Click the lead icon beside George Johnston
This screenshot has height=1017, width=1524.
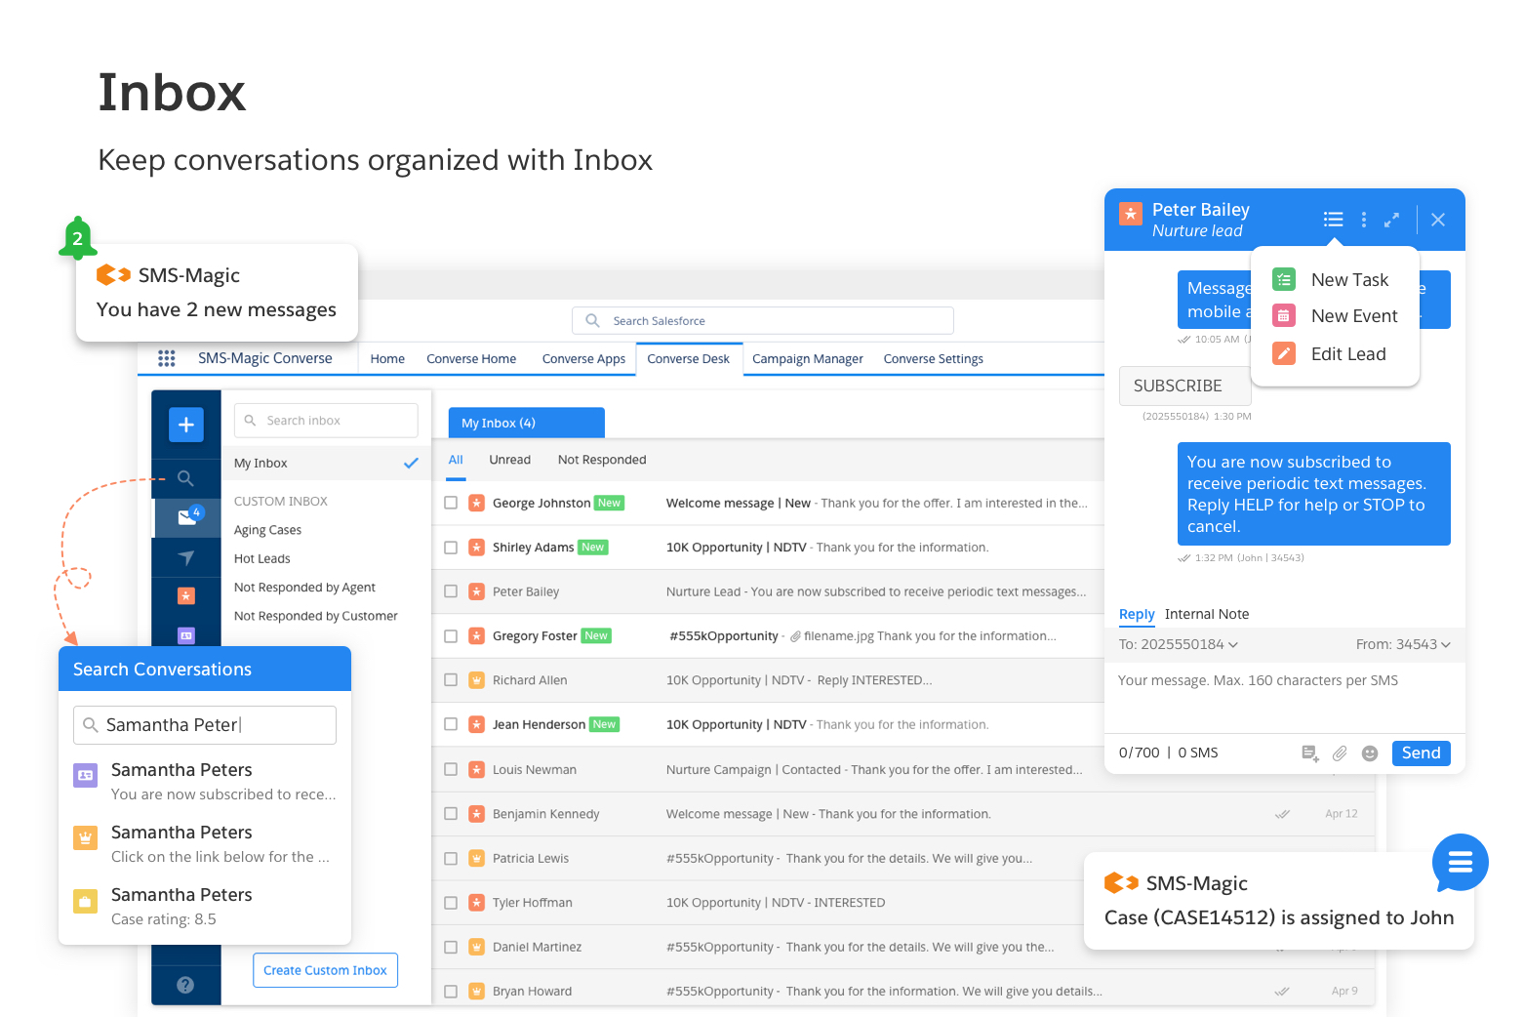pyautogui.click(x=476, y=503)
